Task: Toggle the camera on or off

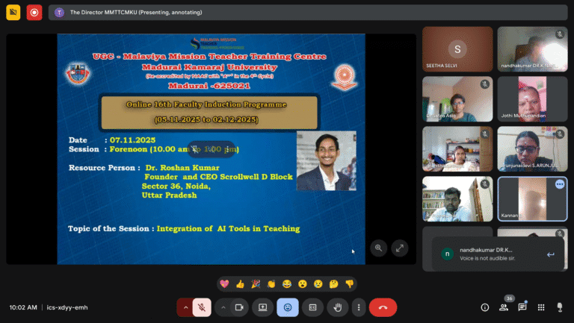Action: coord(240,307)
